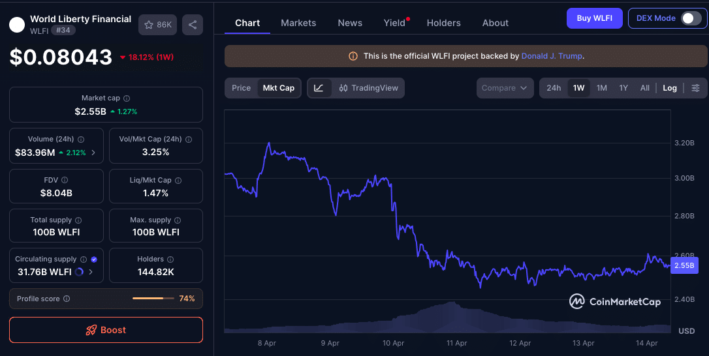This screenshot has height=356, width=709.
Task: Select the line chart type icon
Action: click(x=319, y=88)
